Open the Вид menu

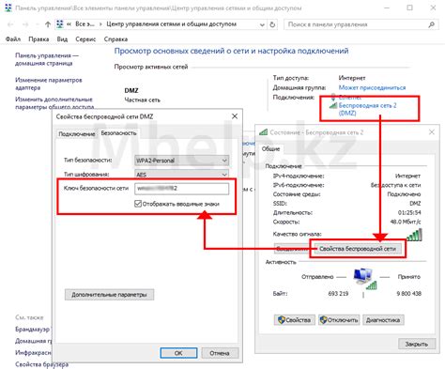pyautogui.click(x=62, y=39)
